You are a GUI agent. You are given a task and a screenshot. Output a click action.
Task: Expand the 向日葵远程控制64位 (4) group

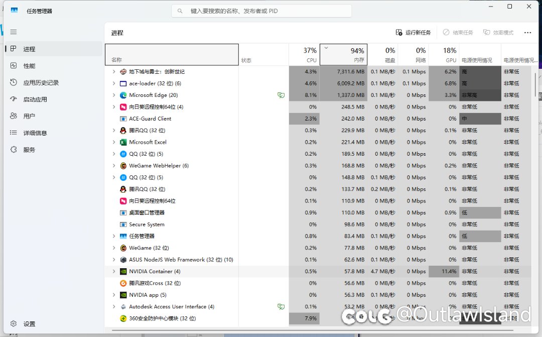(x=114, y=107)
